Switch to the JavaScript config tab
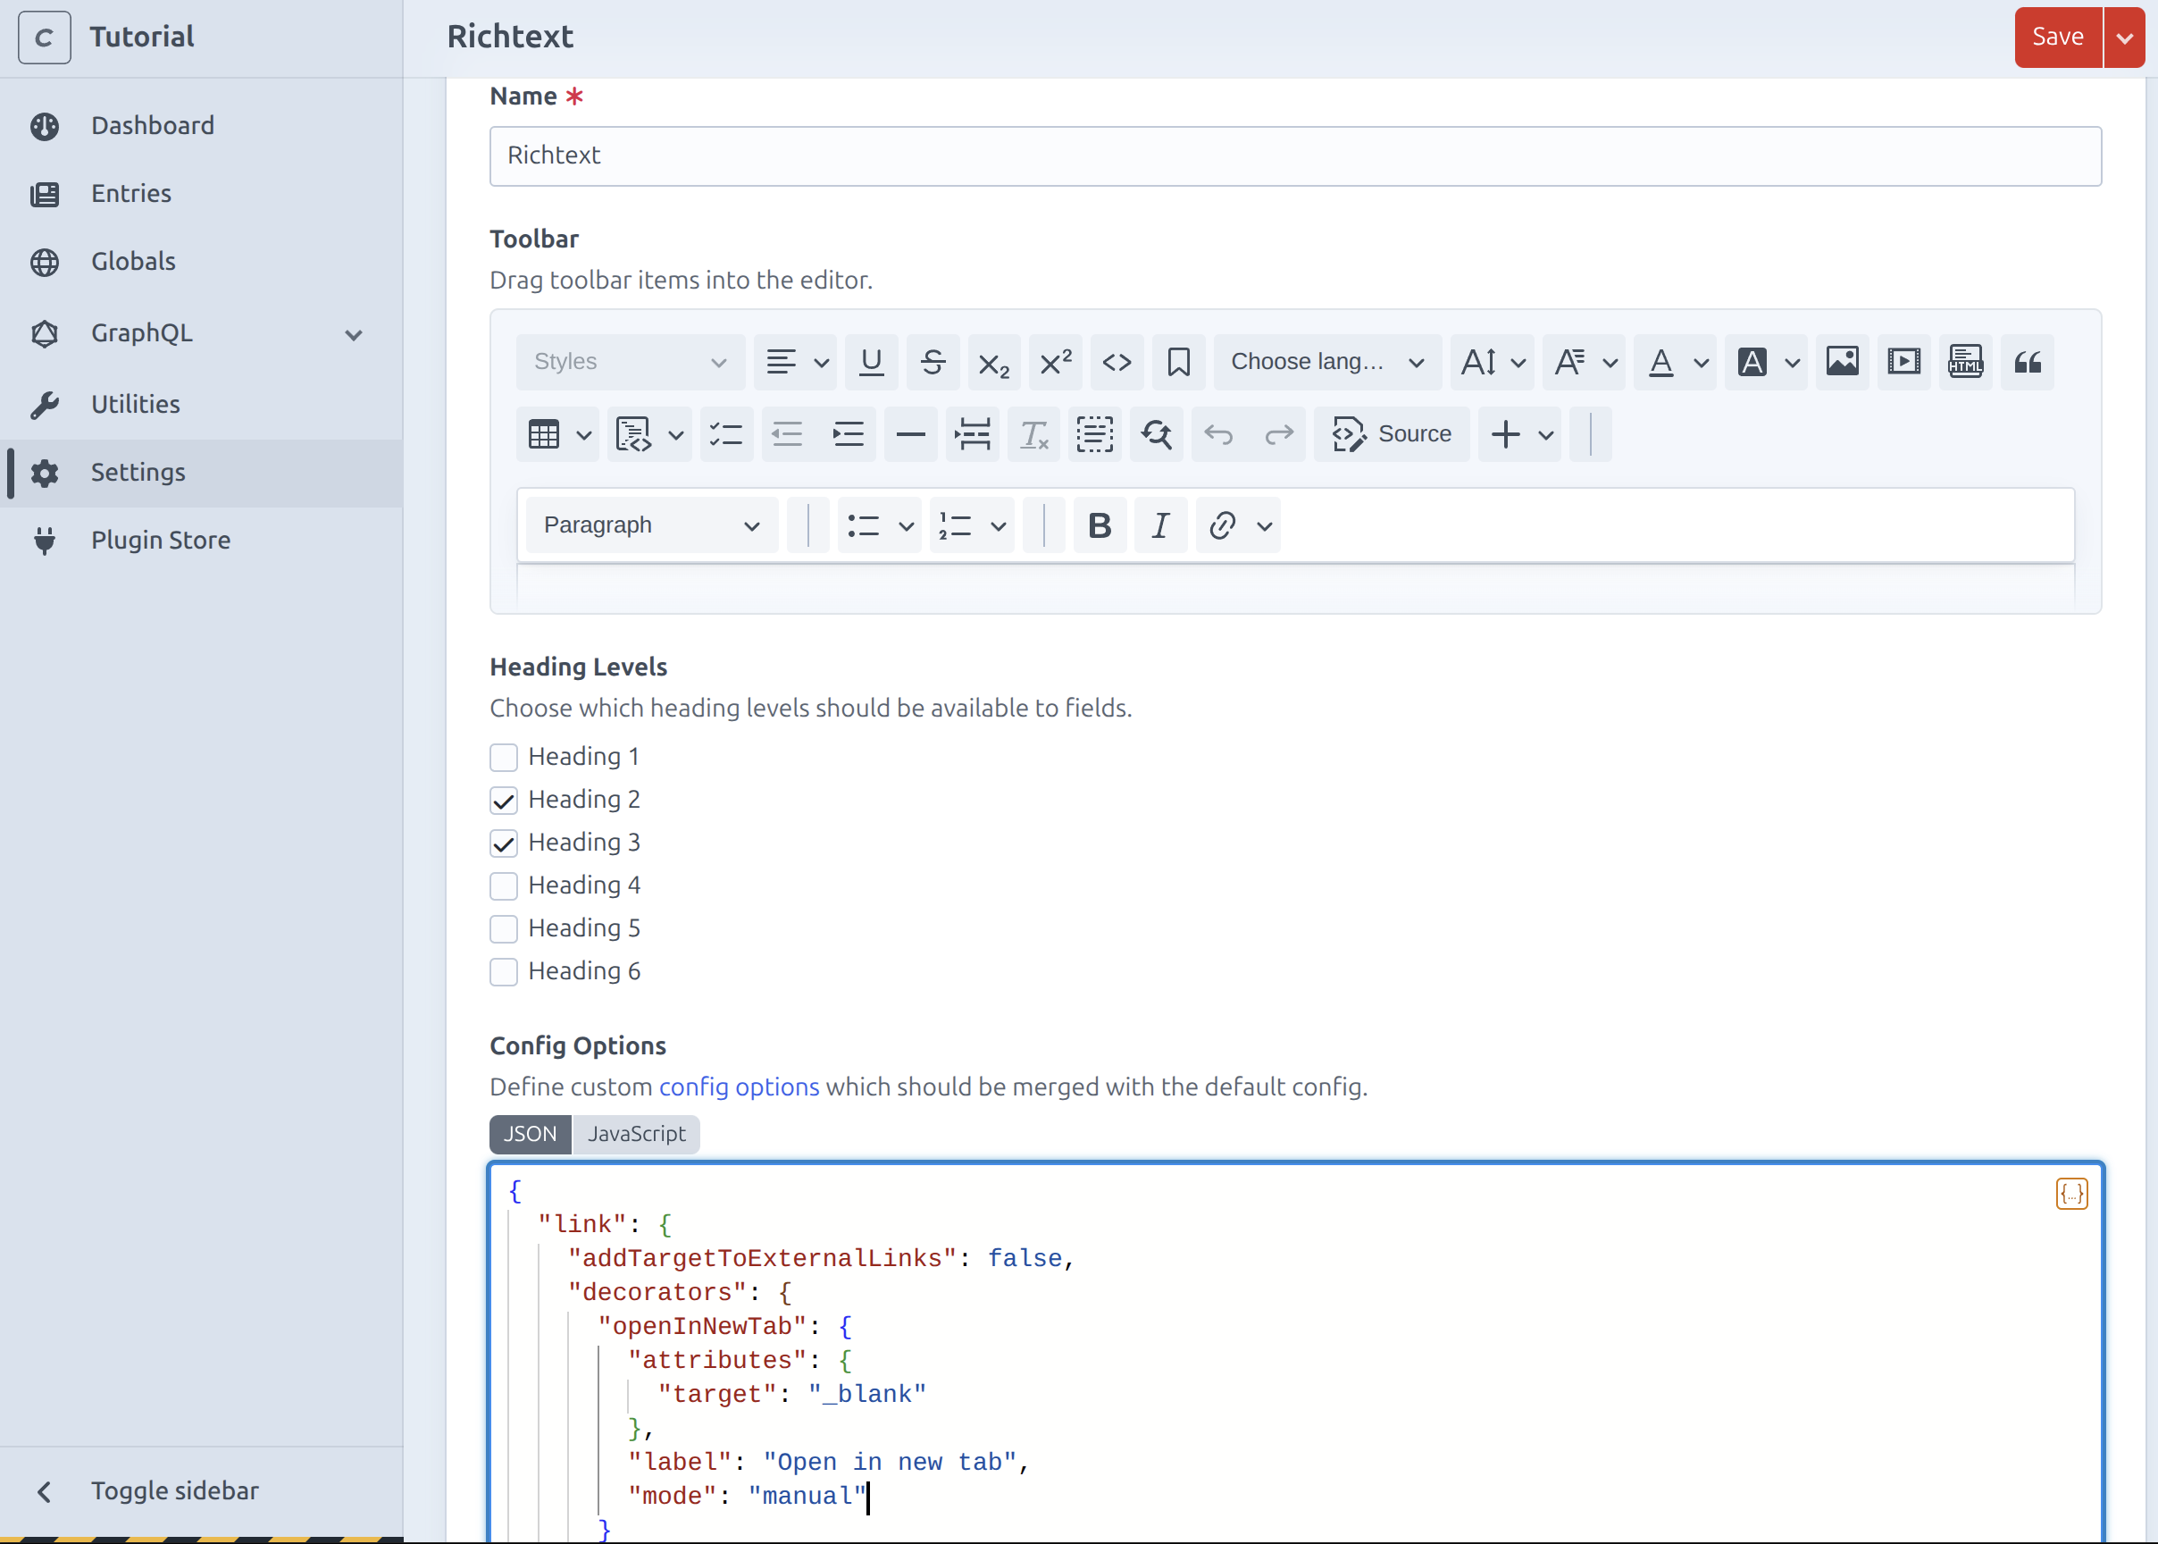 pyautogui.click(x=636, y=1133)
